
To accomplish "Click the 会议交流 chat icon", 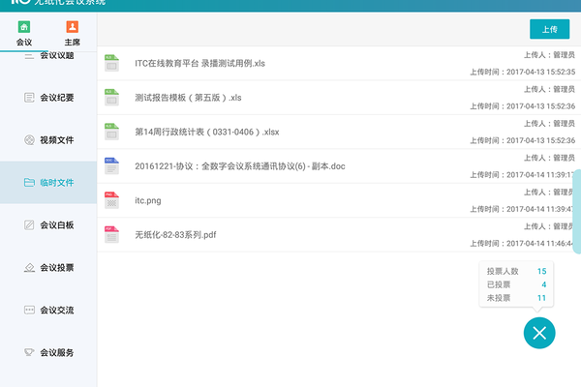I will pyautogui.click(x=30, y=310).
